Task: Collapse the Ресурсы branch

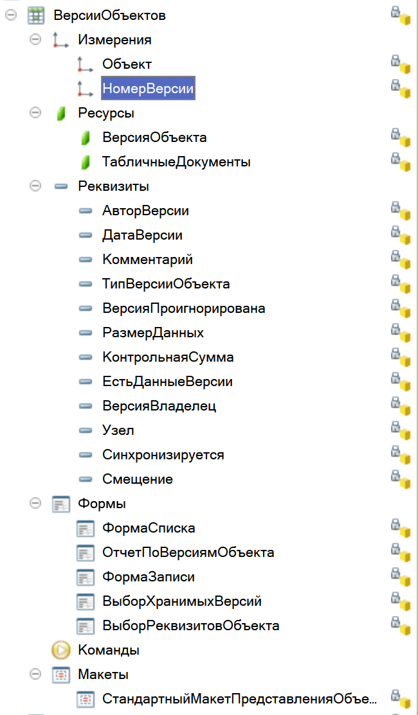Action: pos(34,112)
